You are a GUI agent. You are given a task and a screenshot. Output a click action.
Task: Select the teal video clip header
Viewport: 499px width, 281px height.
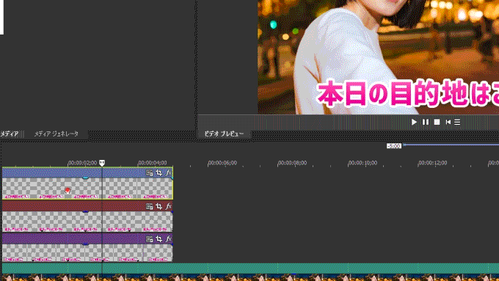[x=250, y=269]
